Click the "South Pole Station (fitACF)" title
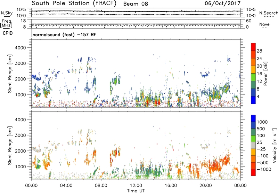Viewport: 278px width, 193px height. (x=74, y=3)
